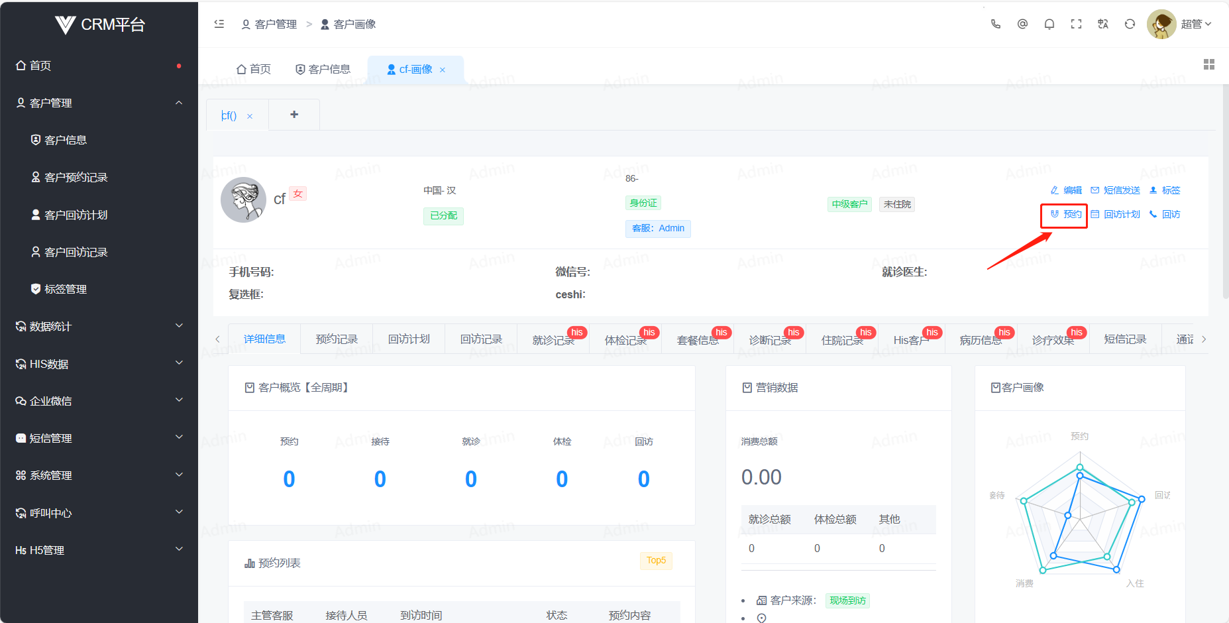Select the 住院记录 tab
This screenshot has height=623, width=1229.
click(x=842, y=339)
